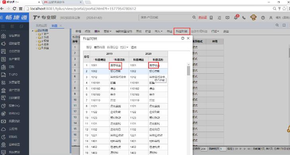Click the highlighted 科目对照 toolbar item
Image resolution: width=290 pixels, height=155 pixels.
[x=182, y=31]
